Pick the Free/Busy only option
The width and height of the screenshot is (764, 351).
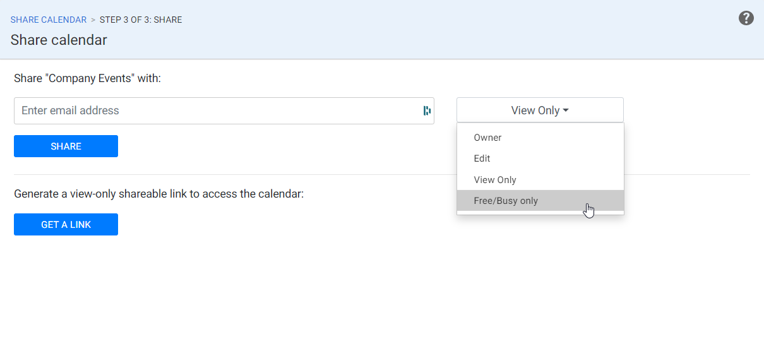coord(540,201)
